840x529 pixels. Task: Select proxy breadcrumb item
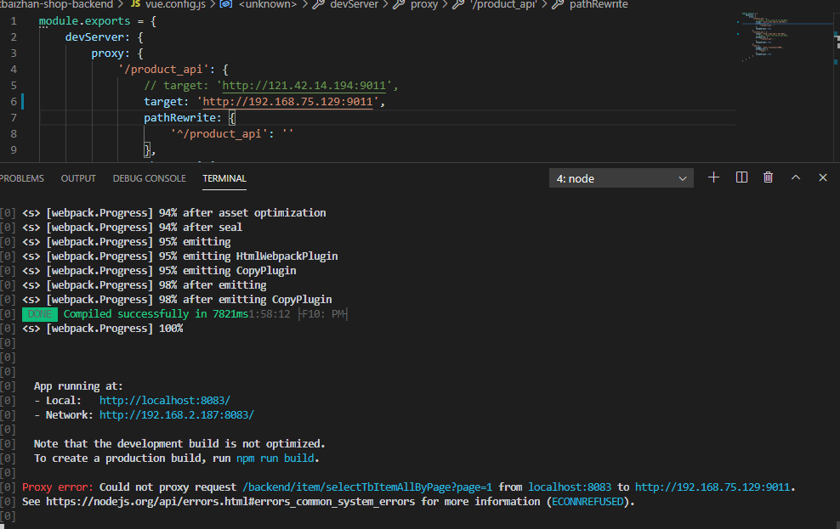click(x=424, y=5)
